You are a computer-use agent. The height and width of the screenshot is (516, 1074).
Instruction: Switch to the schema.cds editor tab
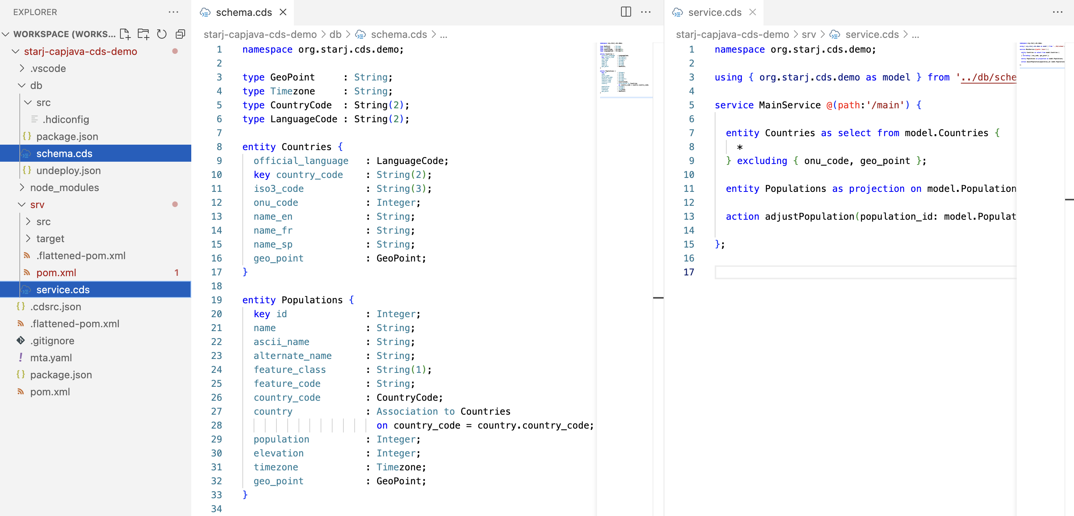pos(244,12)
